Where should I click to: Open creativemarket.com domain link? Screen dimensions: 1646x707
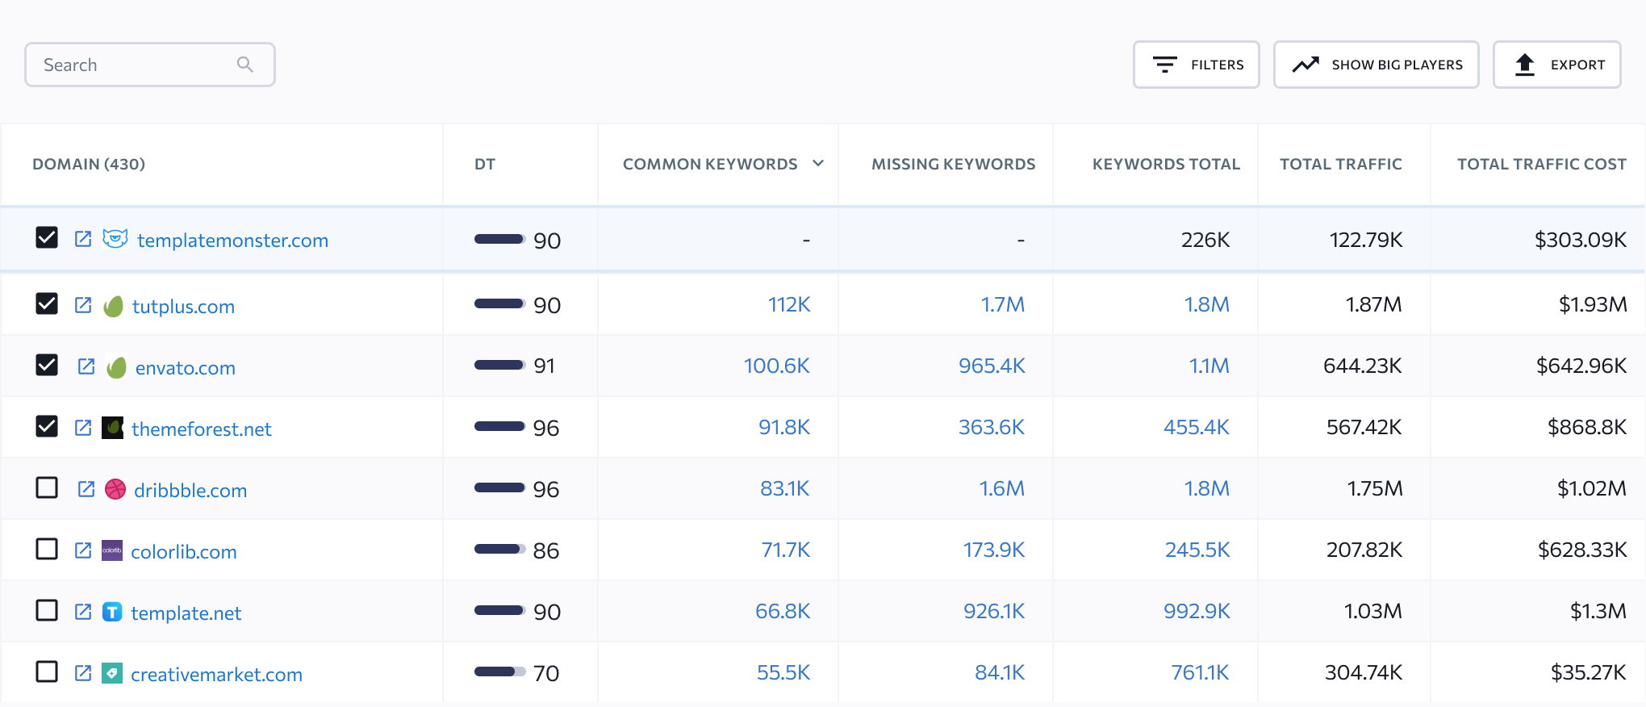coord(216,674)
